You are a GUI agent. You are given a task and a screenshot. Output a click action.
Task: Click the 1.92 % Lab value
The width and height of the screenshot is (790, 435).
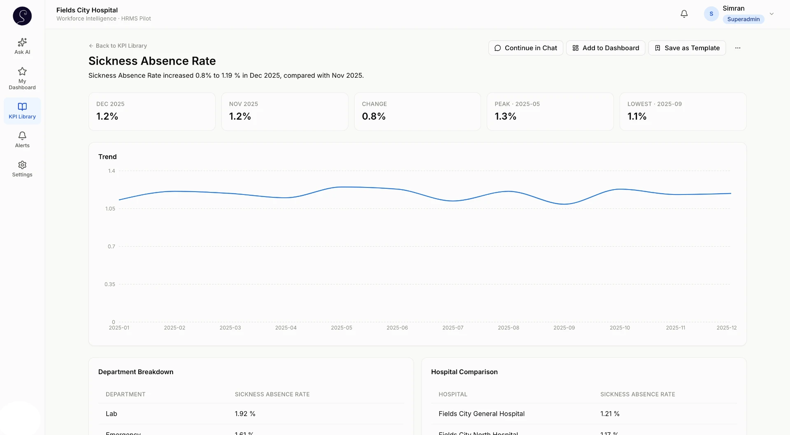pyautogui.click(x=245, y=414)
